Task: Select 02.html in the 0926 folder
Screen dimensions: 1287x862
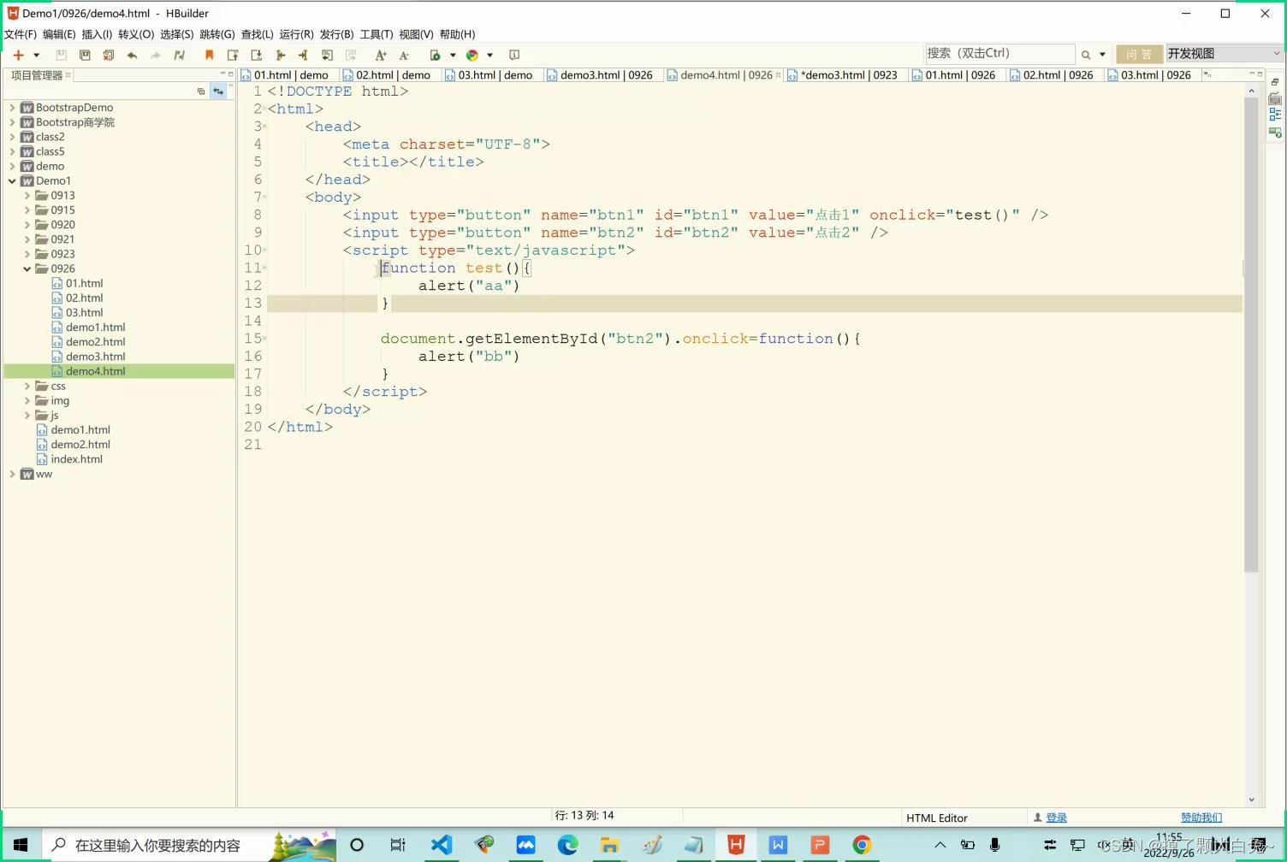Action: 84,298
